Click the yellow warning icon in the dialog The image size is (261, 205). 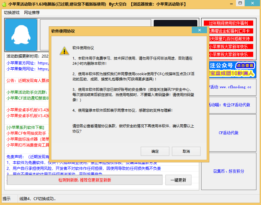point(64,51)
